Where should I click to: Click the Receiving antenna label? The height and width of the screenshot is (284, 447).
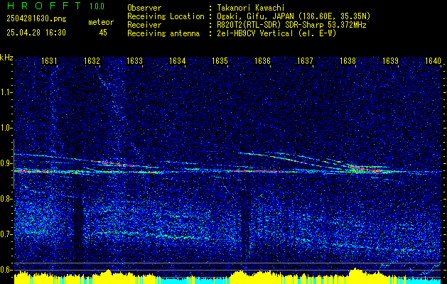point(163,33)
